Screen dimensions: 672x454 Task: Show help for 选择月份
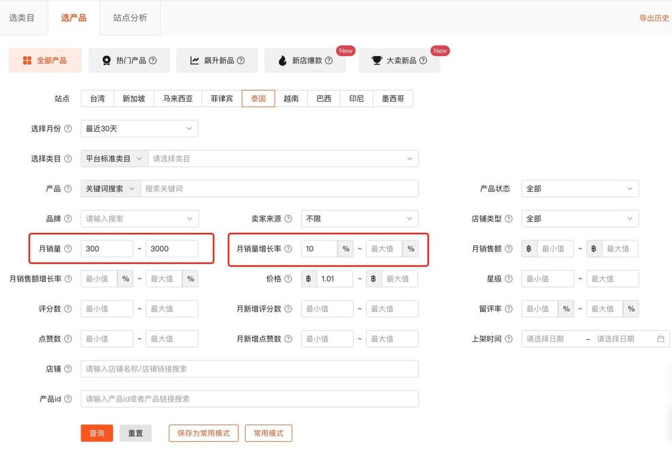click(68, 128)
